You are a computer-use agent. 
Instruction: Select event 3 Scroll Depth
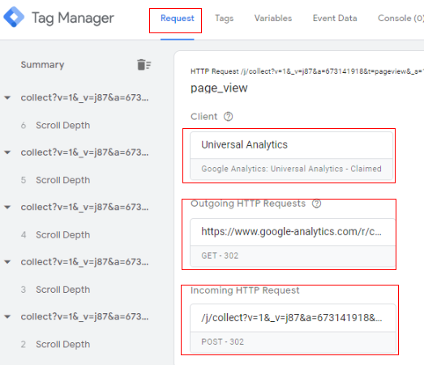coord(55,290)
